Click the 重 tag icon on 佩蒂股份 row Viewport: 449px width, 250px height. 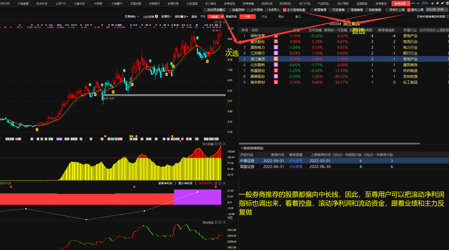(276, 76)
